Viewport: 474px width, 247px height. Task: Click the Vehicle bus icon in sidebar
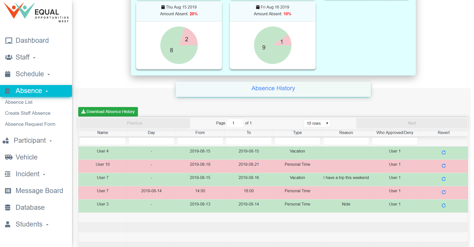[x=8, y=157]
